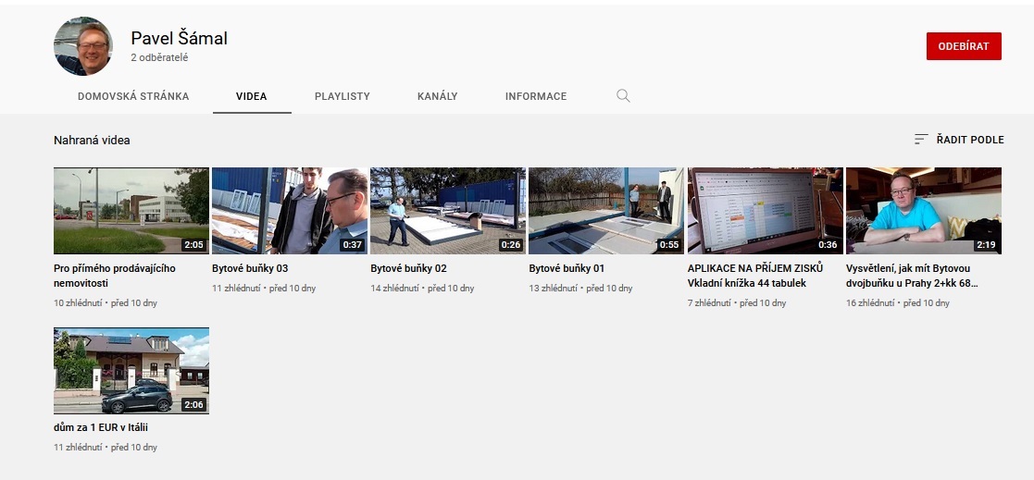The image size is (1034, 480).
Task: Click the Pavel Šámal channel name
Action: pos(179,38)
